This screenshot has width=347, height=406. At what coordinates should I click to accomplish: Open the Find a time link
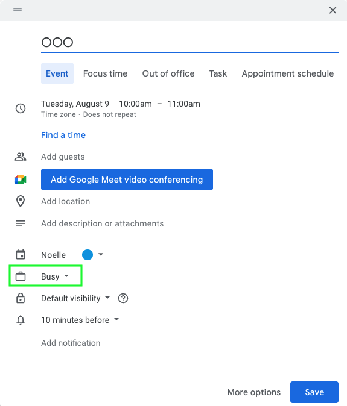(63, 135)
